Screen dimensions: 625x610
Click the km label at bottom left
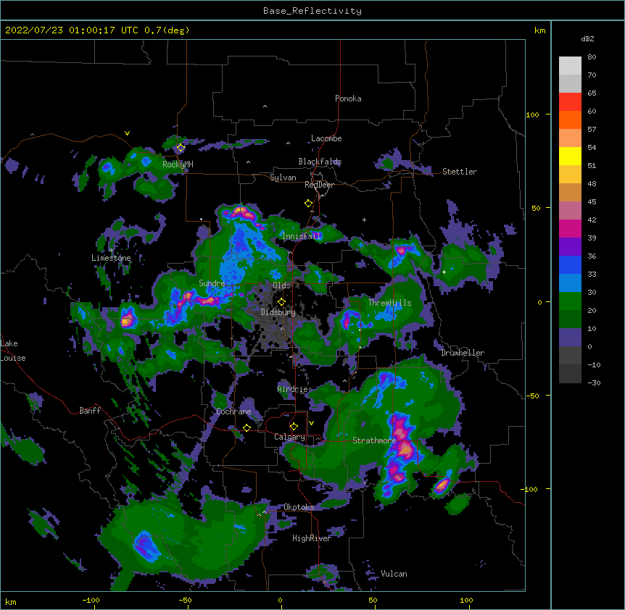(x=11, y=602)
